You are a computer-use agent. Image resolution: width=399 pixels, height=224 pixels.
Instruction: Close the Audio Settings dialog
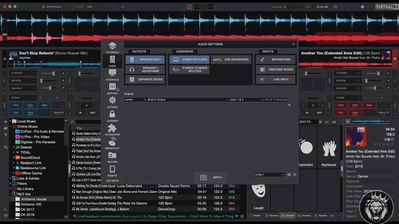coord(294,44)
